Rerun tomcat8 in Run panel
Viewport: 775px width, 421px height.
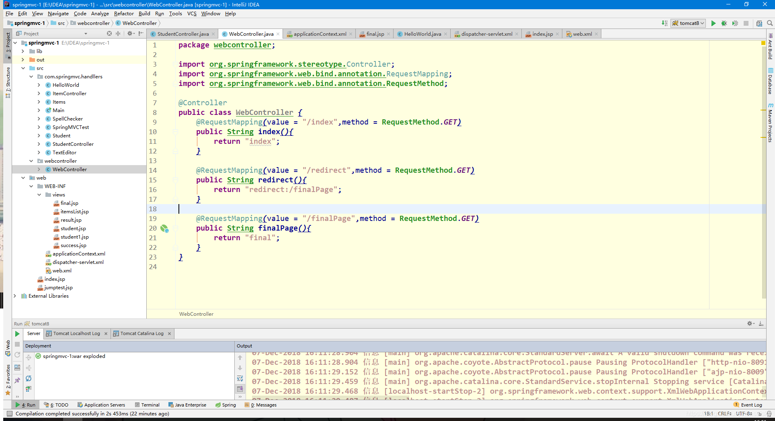coord(17,334)
